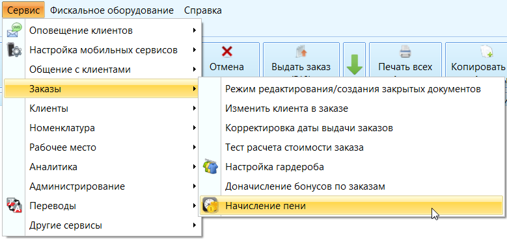Click the Выдать заказ toolbar button
Viewport: 507px width, 239px height.
point(301,60)
